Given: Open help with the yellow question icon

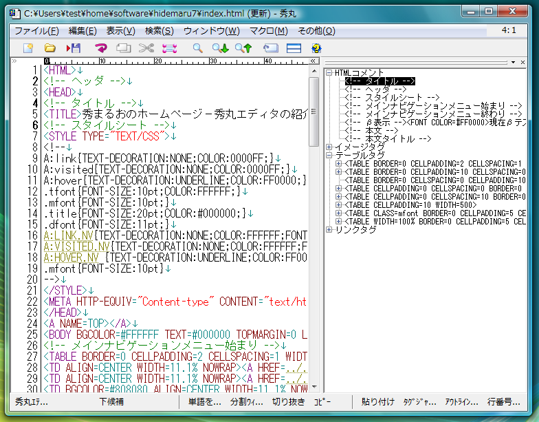Looking at the screenshot, I should (x=316, y=48).
